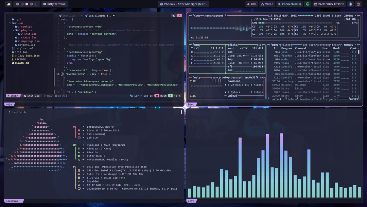
Task: Select next network interface with n>
Action: (261, 77)
